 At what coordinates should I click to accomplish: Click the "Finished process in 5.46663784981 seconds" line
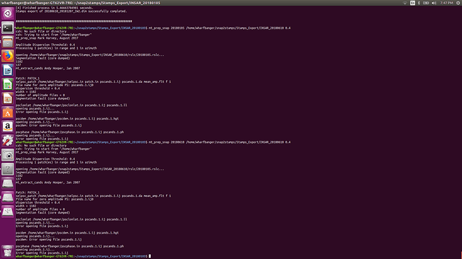(x=54, y=8)
